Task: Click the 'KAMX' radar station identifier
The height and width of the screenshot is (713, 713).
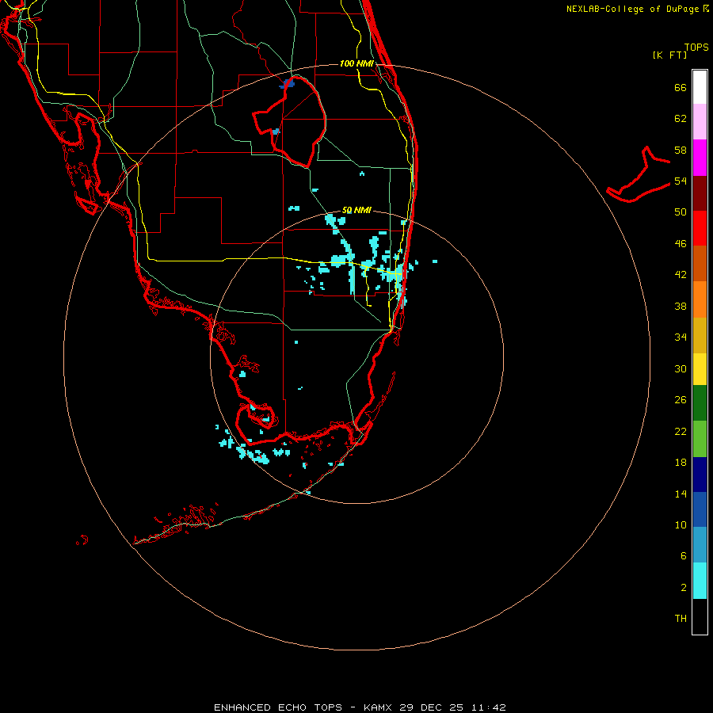Action: coord(377,707)
